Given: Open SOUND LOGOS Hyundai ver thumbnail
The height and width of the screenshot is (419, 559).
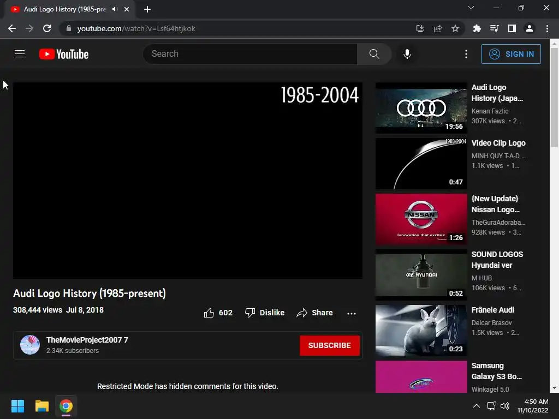Looking at the screenshot, I should tap(421, 275).
